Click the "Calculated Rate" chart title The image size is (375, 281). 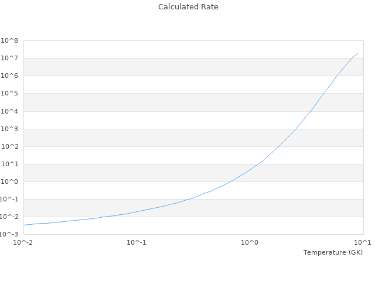click(x=187, y=7)
